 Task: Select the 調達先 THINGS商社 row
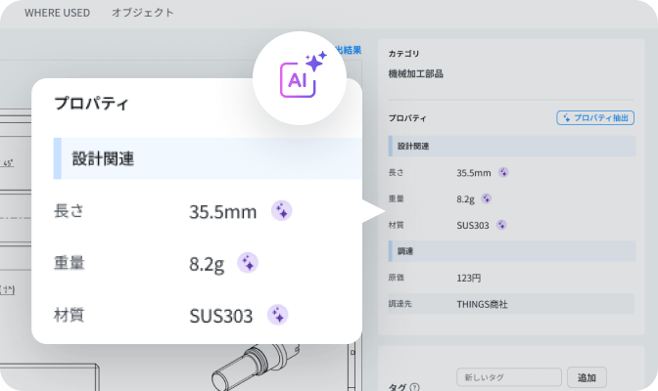coord(511,304)
